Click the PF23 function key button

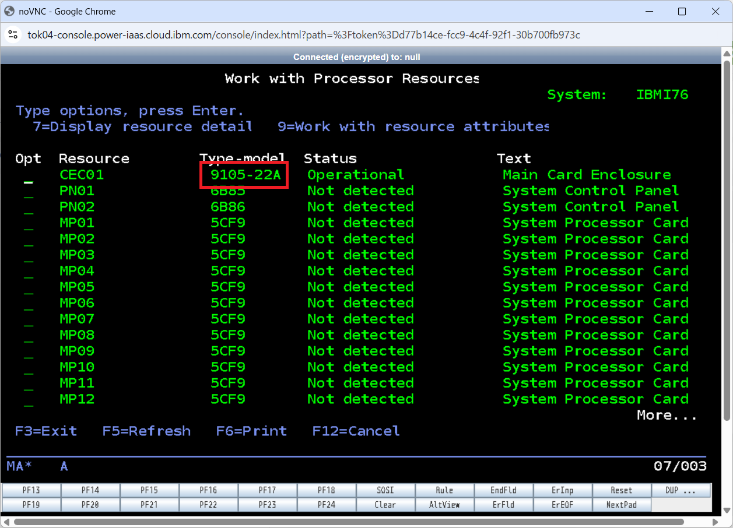[x=268, y=505]
